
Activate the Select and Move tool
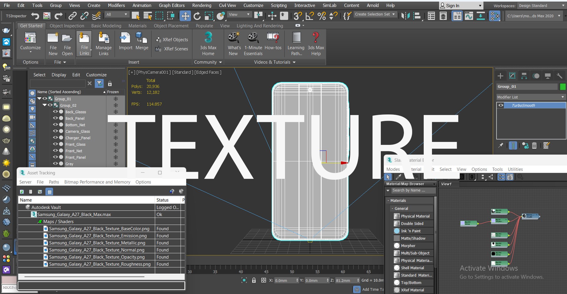[x=185, y=16]
